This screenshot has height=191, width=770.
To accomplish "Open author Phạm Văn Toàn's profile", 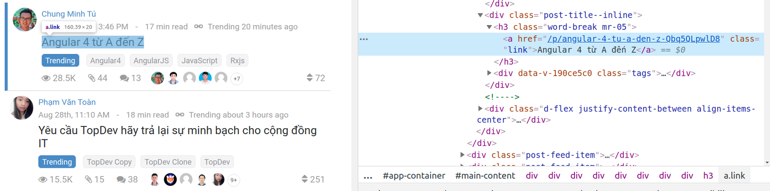I will (x=67, y=102).
